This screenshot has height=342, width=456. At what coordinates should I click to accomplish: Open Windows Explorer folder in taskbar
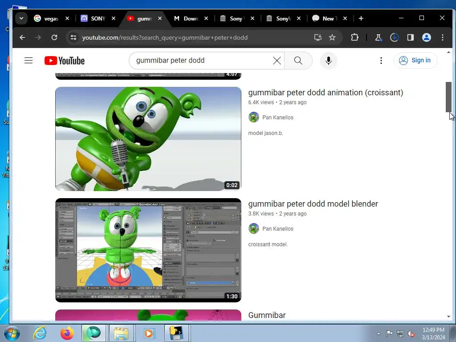point(121,333)
